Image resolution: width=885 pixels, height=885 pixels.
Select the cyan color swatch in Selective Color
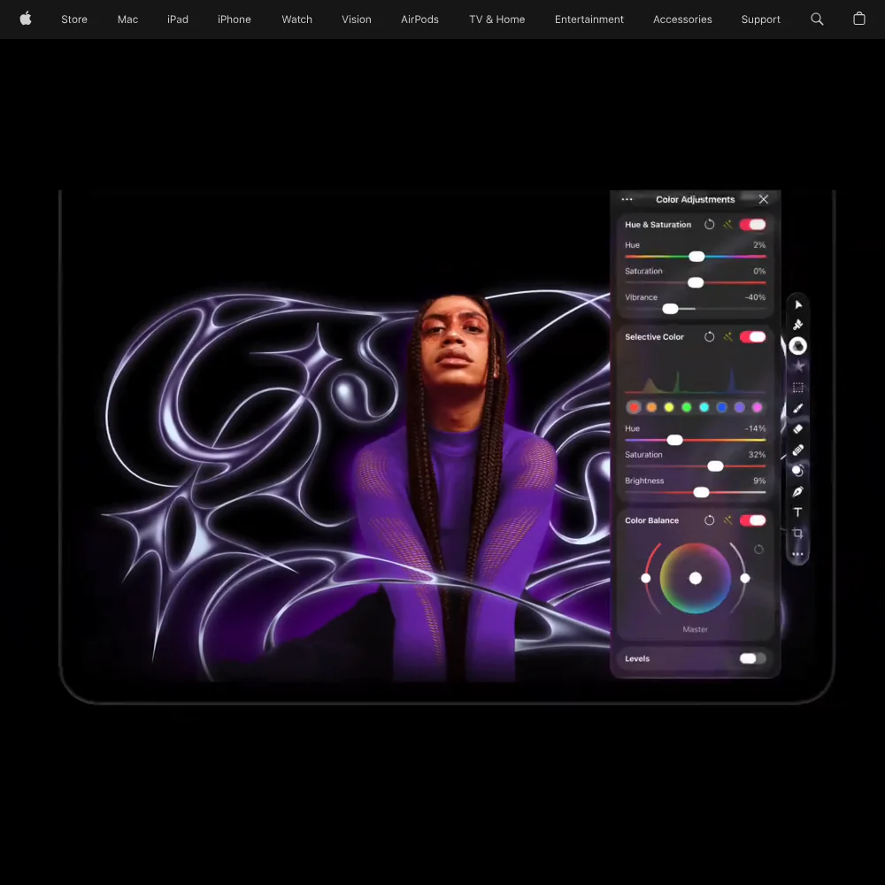click(704, 407)
